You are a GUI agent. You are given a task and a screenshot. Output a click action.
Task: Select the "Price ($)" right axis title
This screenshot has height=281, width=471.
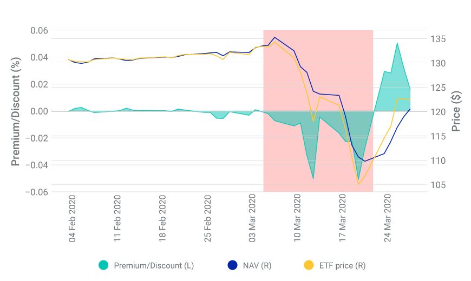click(456, 111)
